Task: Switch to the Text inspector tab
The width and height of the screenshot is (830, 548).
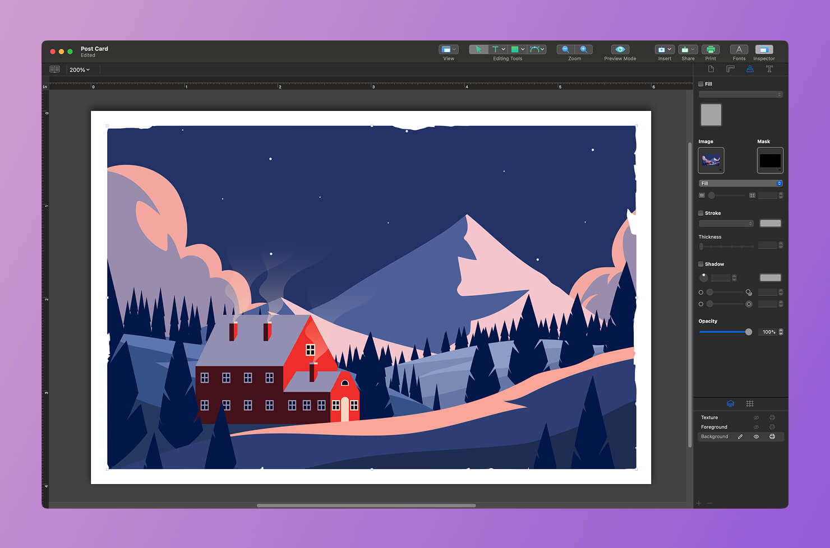Action: 769,69
